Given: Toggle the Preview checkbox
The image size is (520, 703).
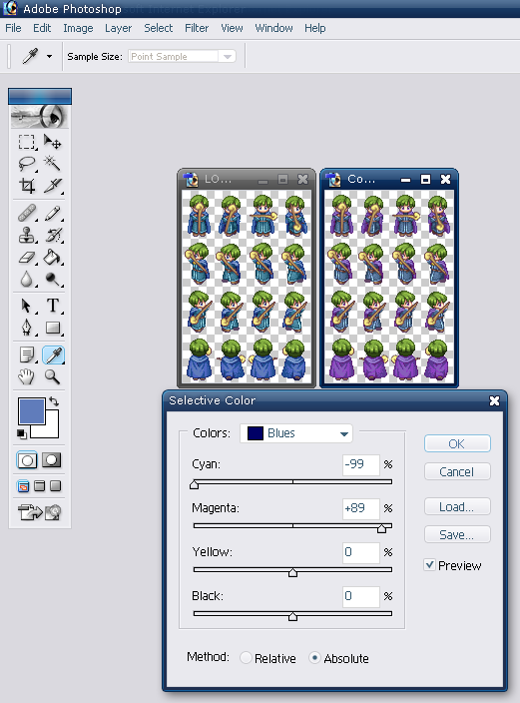Looking at the screenshot, I should [x=429, y=565].
